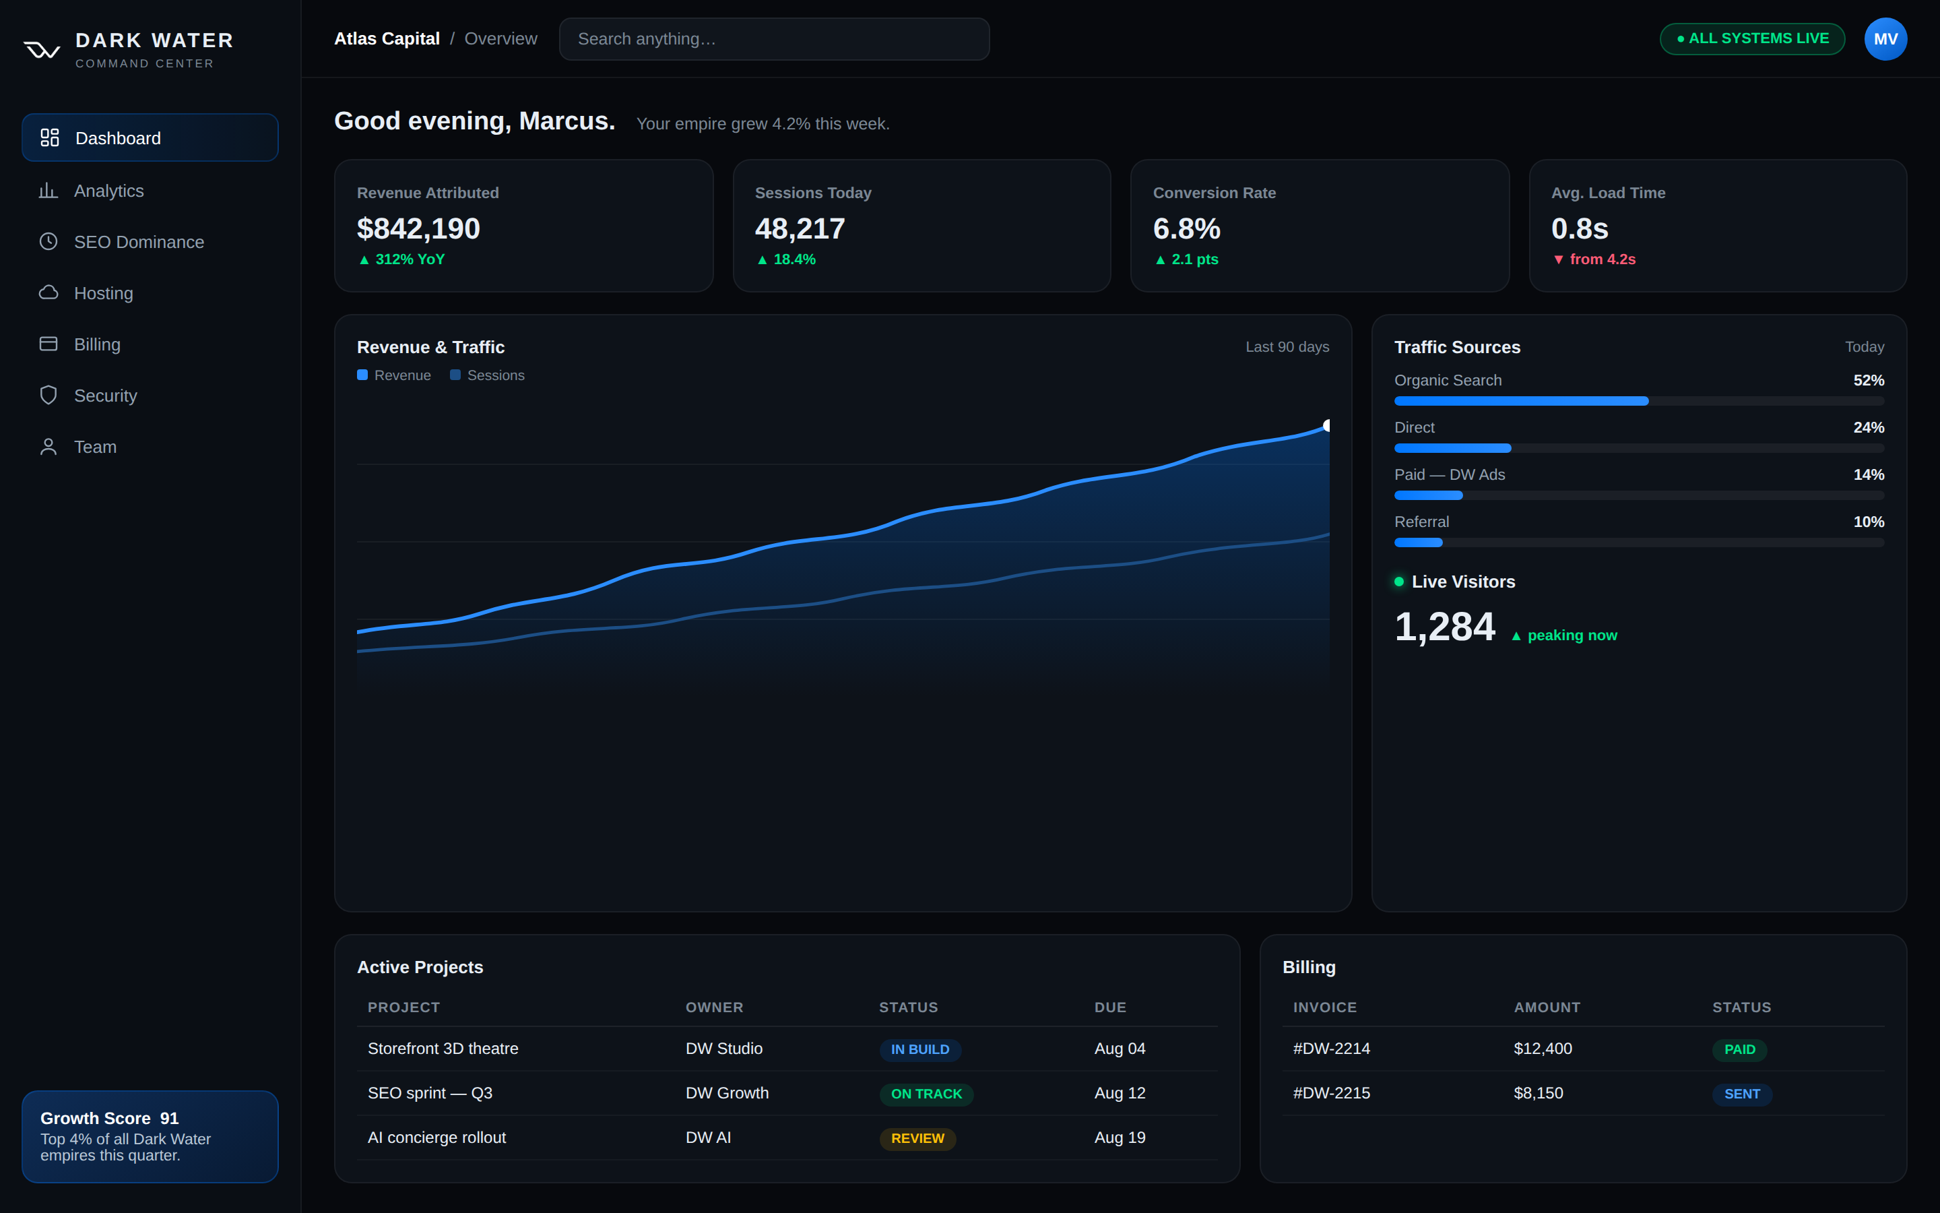Click the $12,400 amount cell
The width and height of the screenshot is (1940, 1213).
1543,1049
